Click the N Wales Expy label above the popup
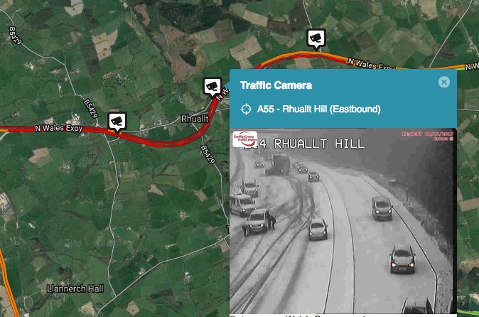Viewport: 479px width, 317px height. pos(371,64)
